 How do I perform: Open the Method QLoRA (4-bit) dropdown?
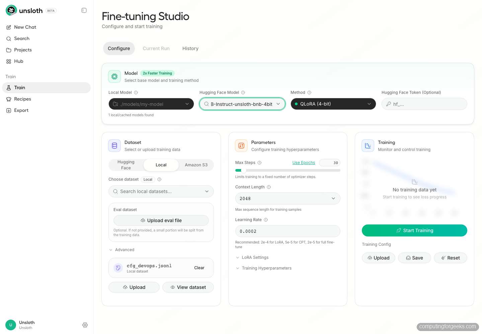[333, 104]
